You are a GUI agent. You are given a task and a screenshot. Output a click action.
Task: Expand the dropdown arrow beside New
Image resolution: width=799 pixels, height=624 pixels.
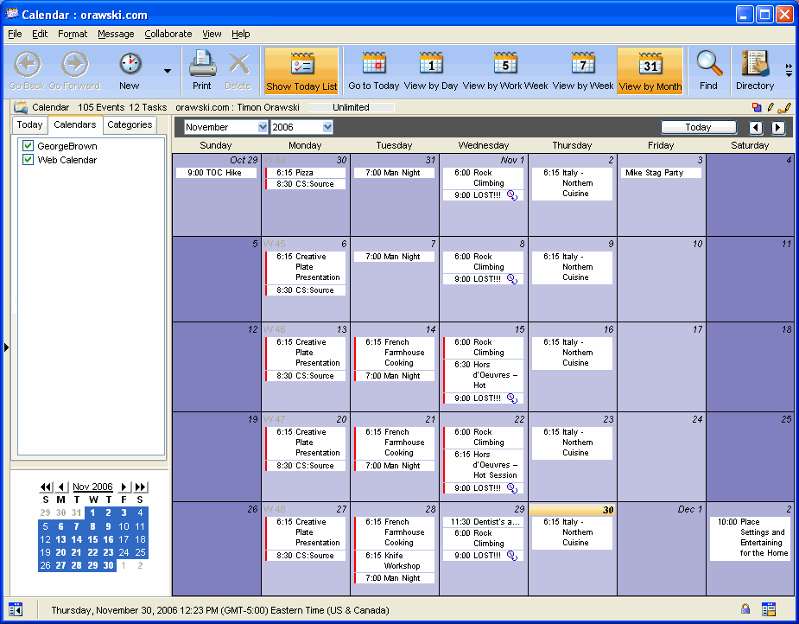pyautogui.click(x=168, y=71)
